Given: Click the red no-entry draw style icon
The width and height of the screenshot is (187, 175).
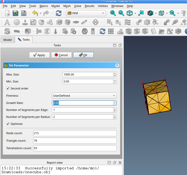Looking at the screenshot, I should point(150,13).
